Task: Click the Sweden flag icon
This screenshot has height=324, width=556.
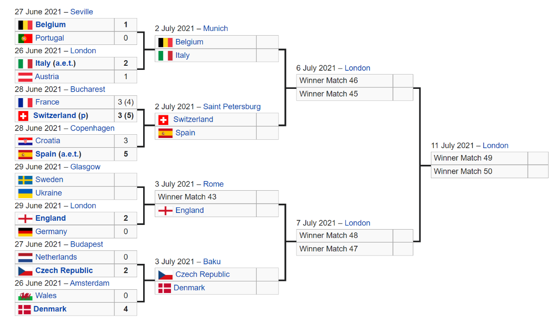Action: [25, 180]
